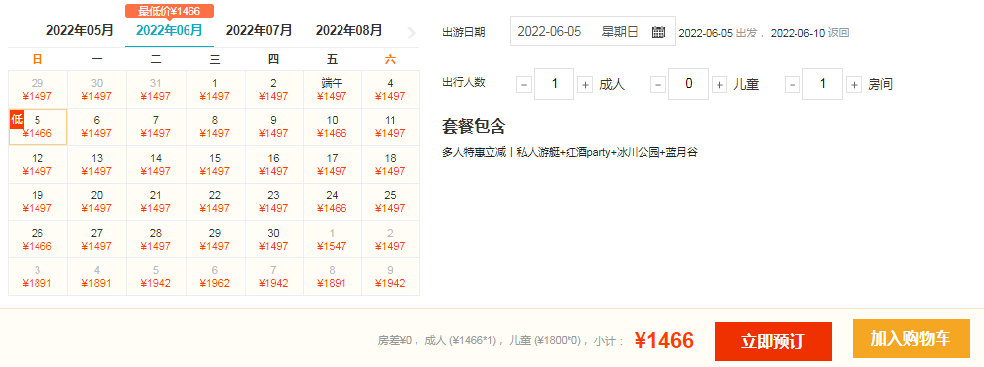Select July 8 priced ¥1891
Screen dimensions: 984x367
[332, 276]
